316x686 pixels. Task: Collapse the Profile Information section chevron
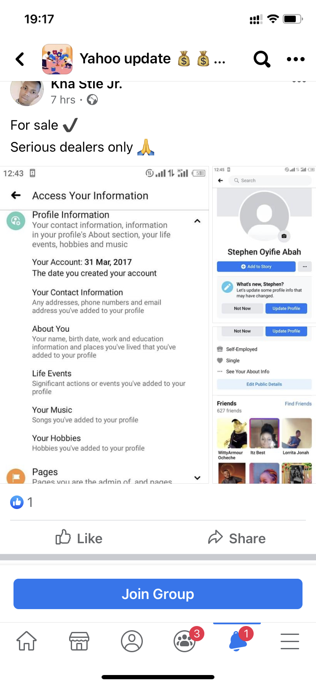click(x=197, y=221)
